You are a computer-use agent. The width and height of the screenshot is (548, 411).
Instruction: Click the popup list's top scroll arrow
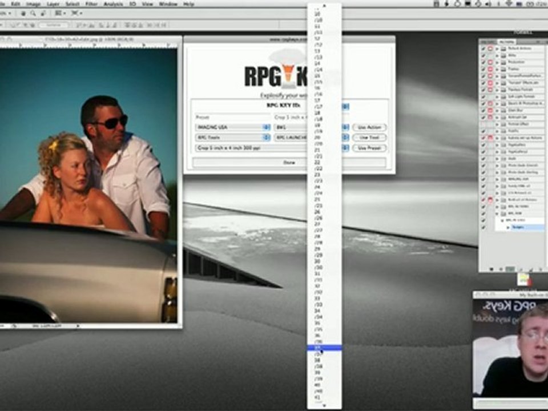(324, 6)
